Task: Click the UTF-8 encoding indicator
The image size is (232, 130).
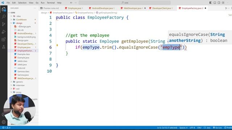Action: [x=192, y=127]
